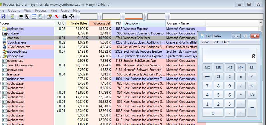Click the Save toolbar icon

(x=3, y=17)
